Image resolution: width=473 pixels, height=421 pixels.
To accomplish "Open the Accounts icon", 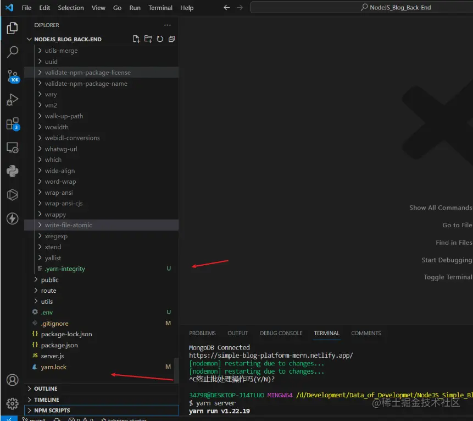I will click(12, 380).
